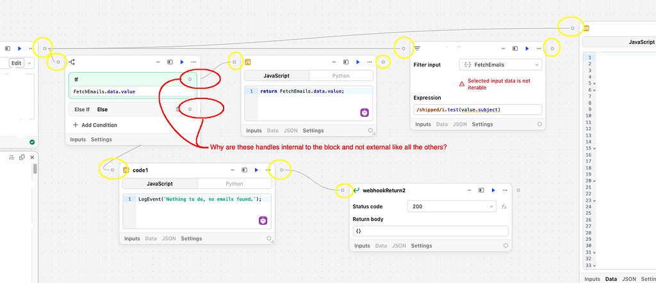
Task: Collapse code fold at line 31
Action: (594, 252)
